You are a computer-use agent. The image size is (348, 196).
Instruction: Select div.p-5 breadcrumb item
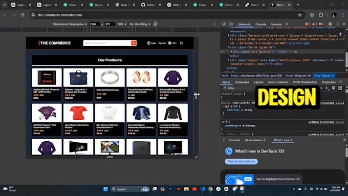324,76
